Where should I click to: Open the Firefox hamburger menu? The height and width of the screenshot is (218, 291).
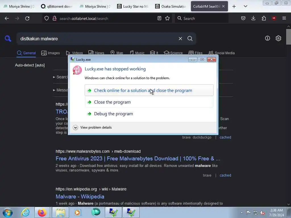(284, 18)
